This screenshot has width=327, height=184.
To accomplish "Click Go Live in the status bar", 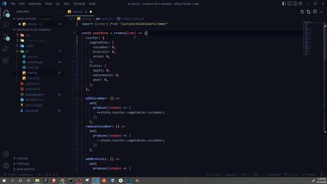I will [x=292, y=175].
